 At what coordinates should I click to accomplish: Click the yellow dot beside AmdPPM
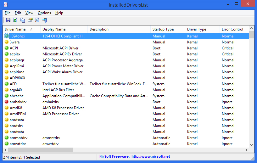[7, 114]
